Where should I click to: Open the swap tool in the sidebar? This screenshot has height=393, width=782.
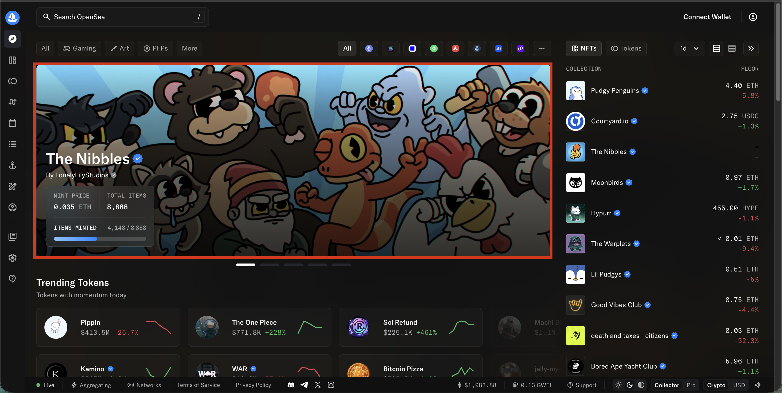pyautogui.click(x=12, y=102)
